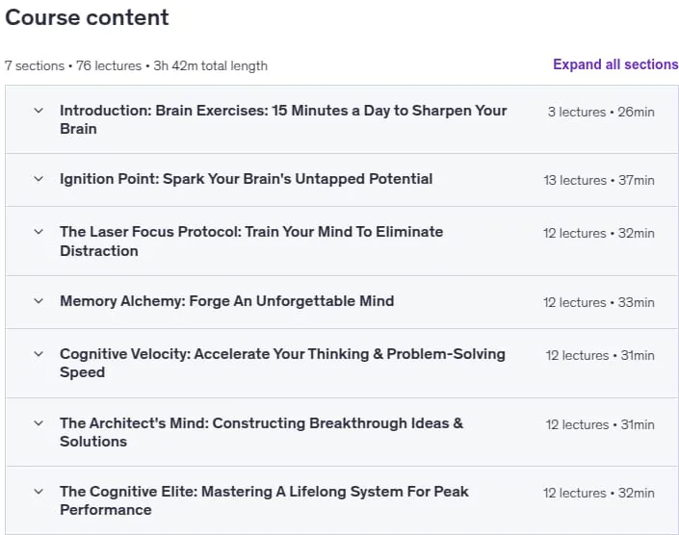Click Expand all sections link

615,64
